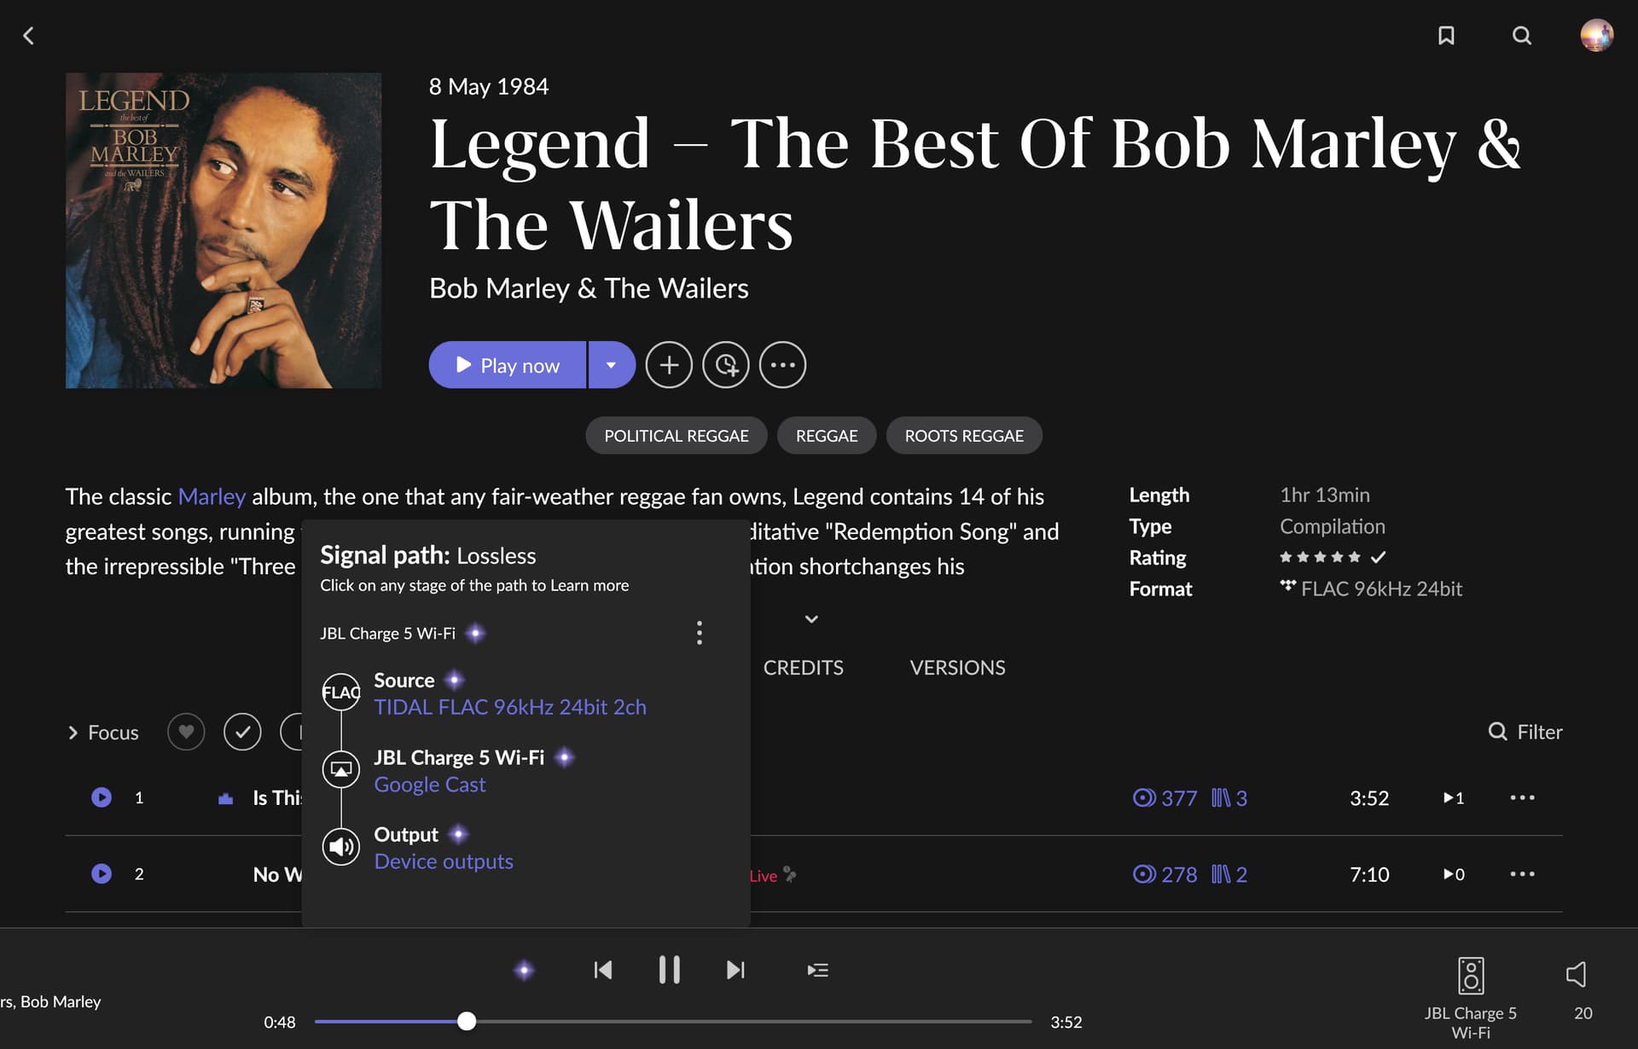Click the three-dot album options button

(782, 365)
